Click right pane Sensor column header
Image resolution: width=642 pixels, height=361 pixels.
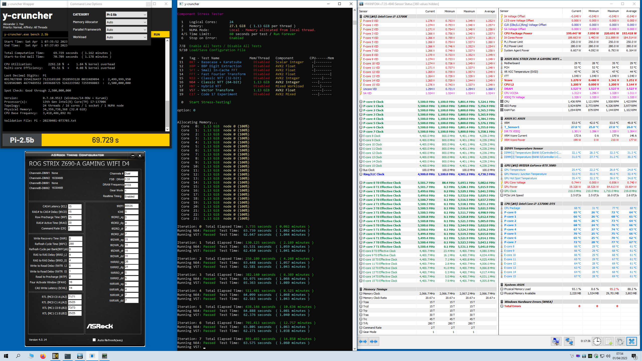pos(530,11)
